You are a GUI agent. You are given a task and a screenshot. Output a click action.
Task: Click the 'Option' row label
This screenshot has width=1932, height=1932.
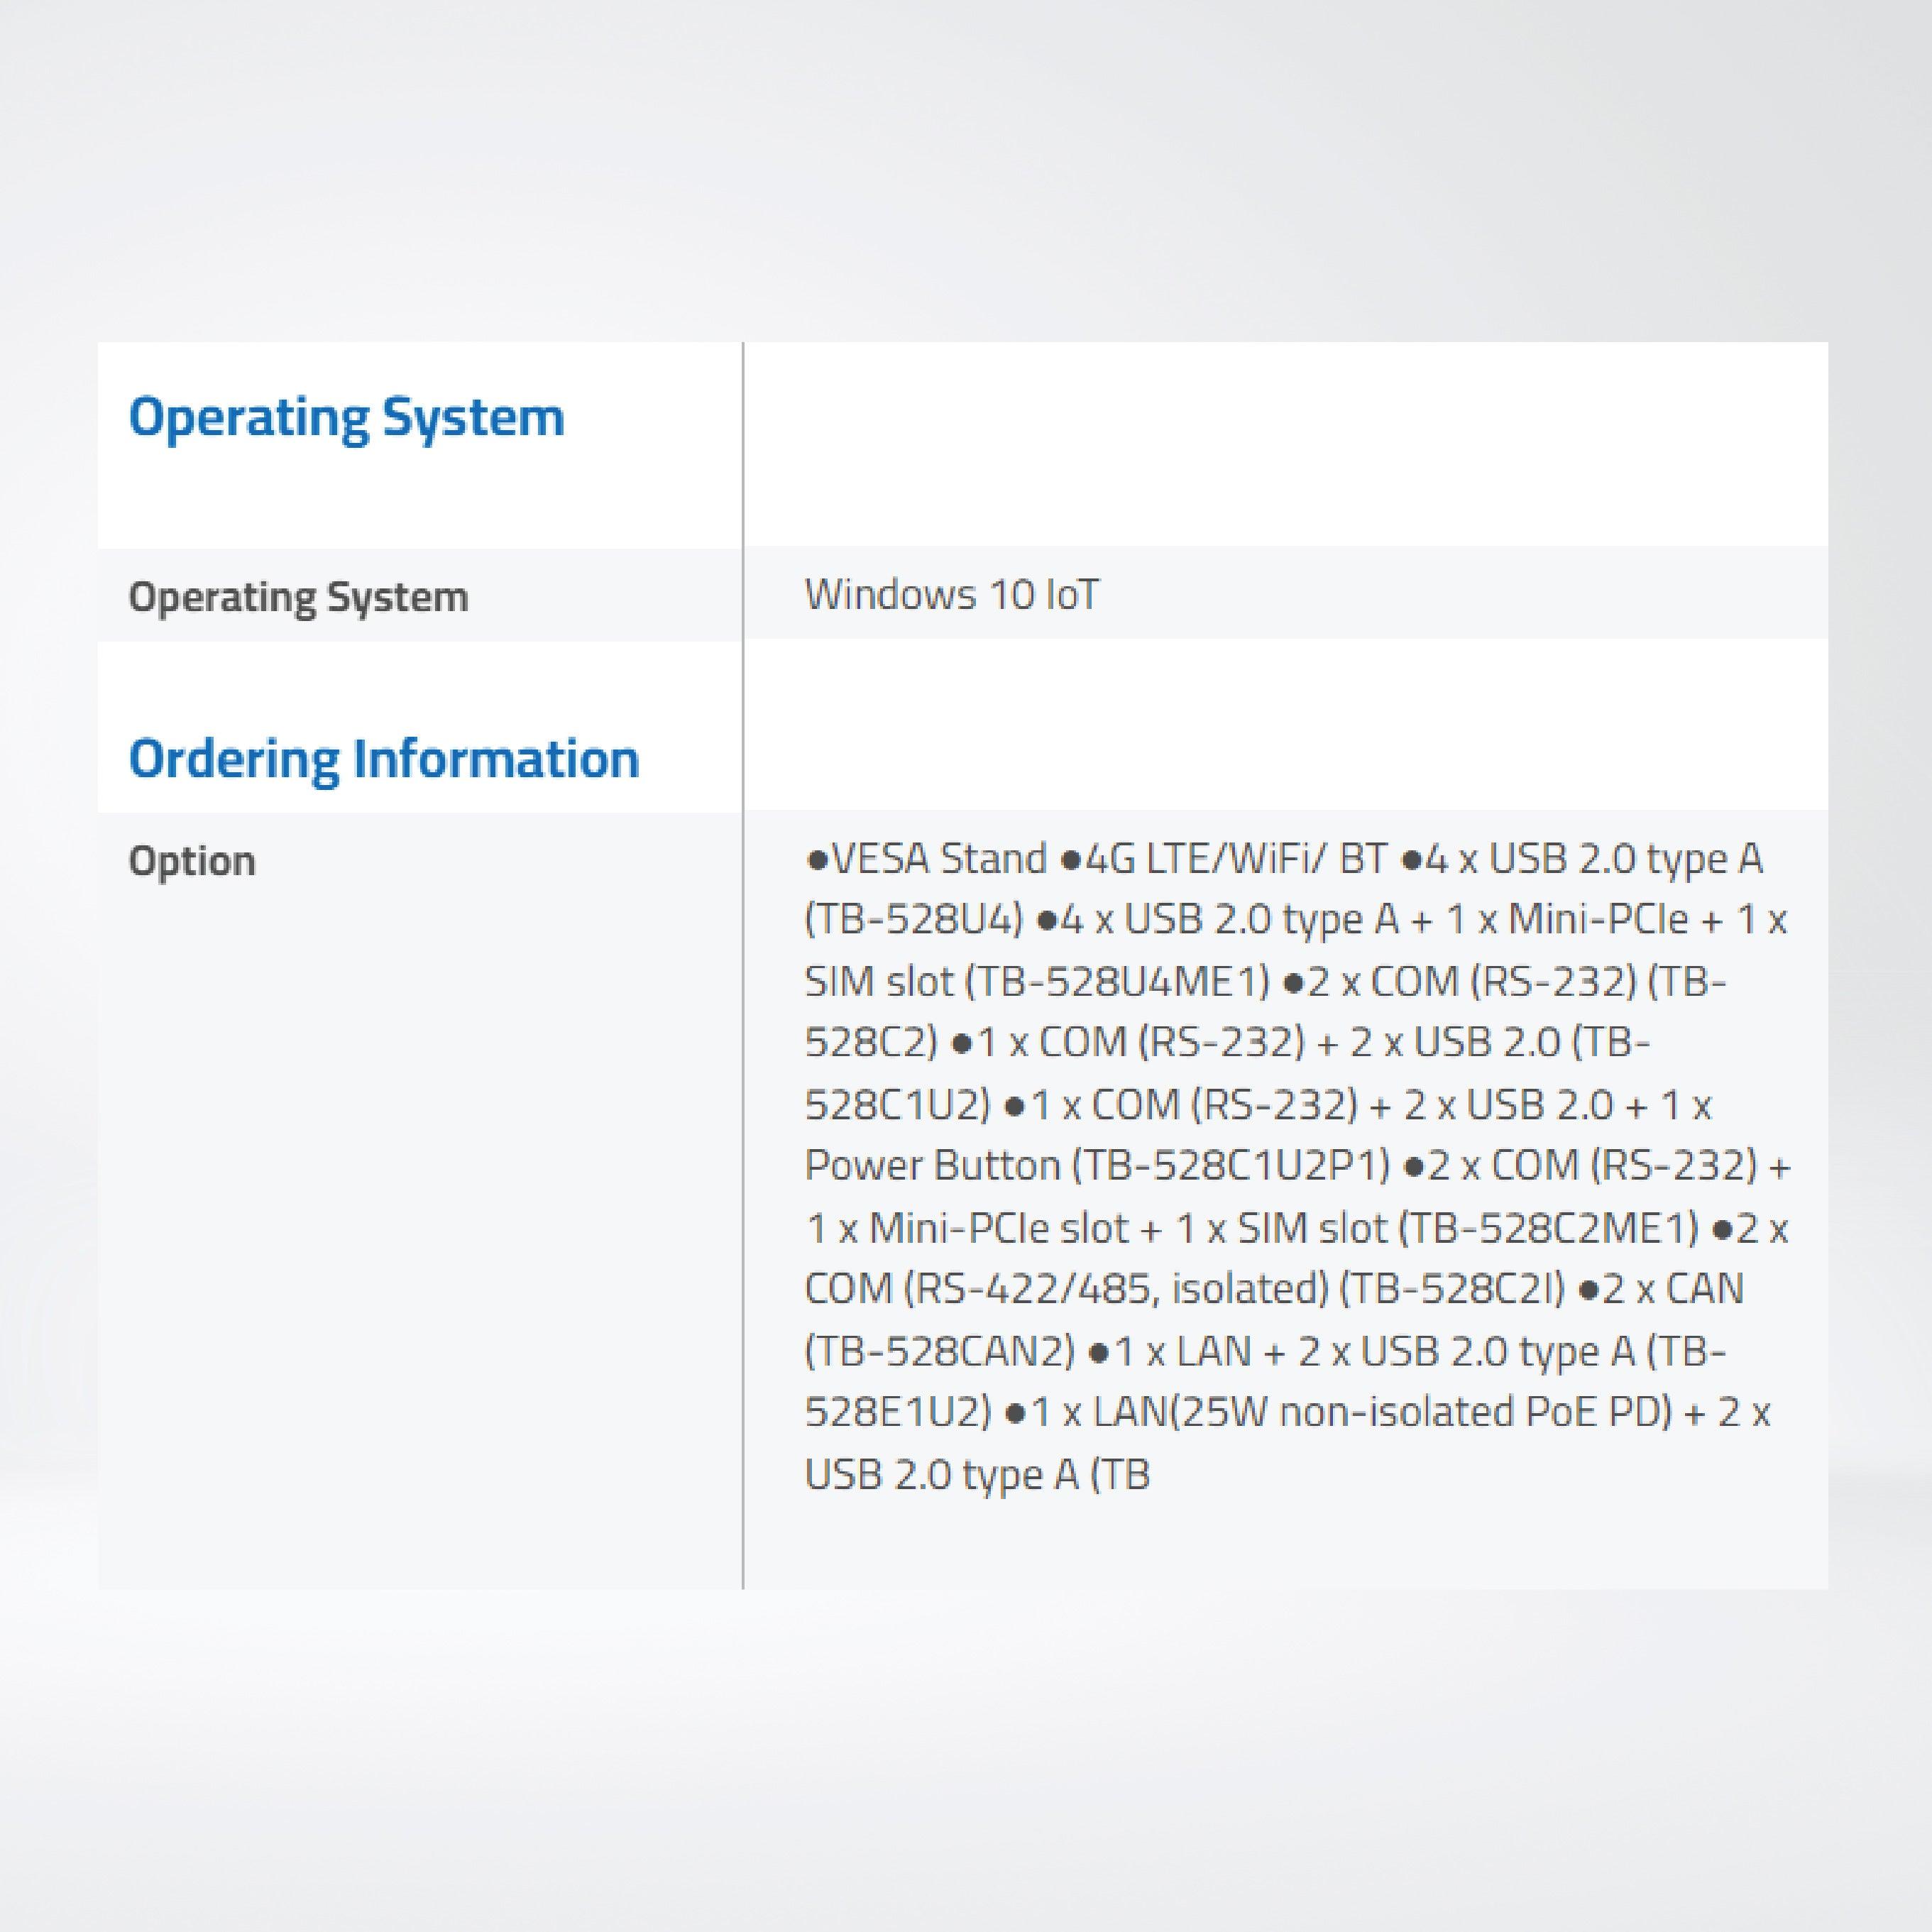tap(192, 861)
